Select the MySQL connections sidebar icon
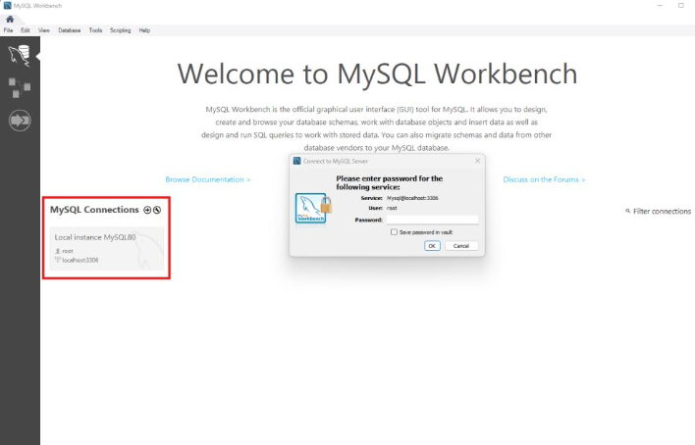Screen dimensions: 695x445 (x=20, y=56)
